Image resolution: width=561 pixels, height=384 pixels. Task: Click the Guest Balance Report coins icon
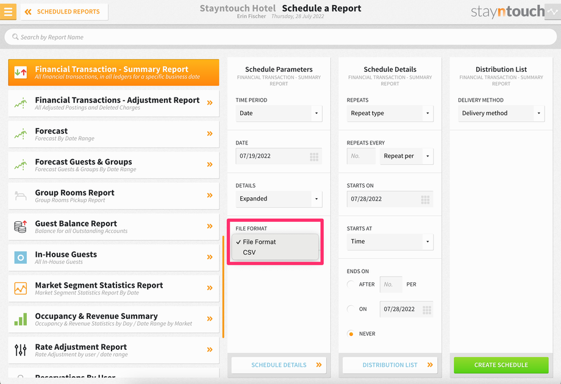[21, 227]
